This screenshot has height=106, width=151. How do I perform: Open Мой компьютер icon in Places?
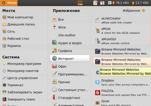tap(4, 17)
